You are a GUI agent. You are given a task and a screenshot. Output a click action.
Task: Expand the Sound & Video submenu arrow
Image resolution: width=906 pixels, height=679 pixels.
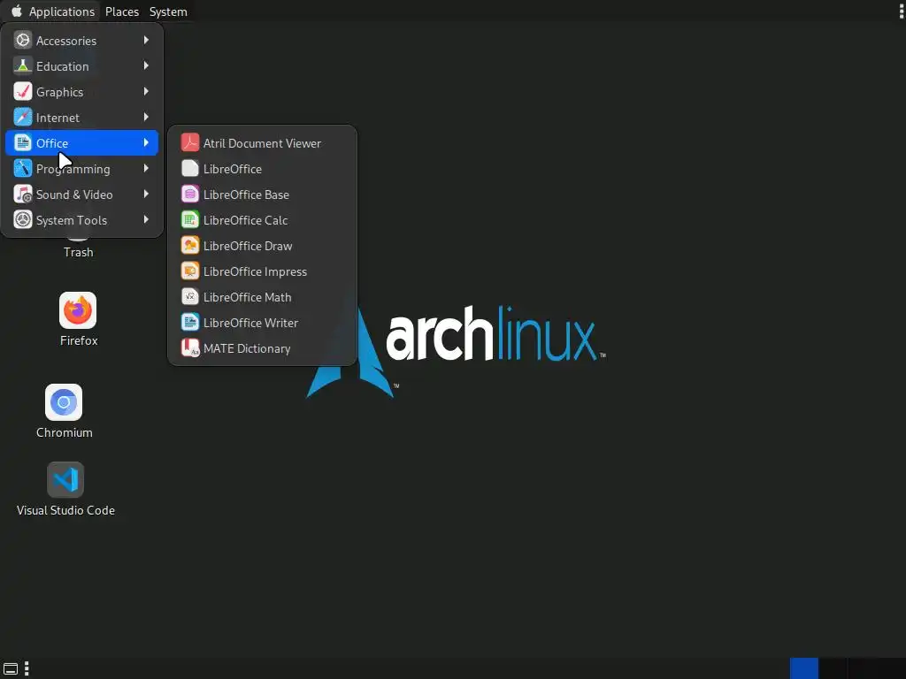[x=146, y=194]
